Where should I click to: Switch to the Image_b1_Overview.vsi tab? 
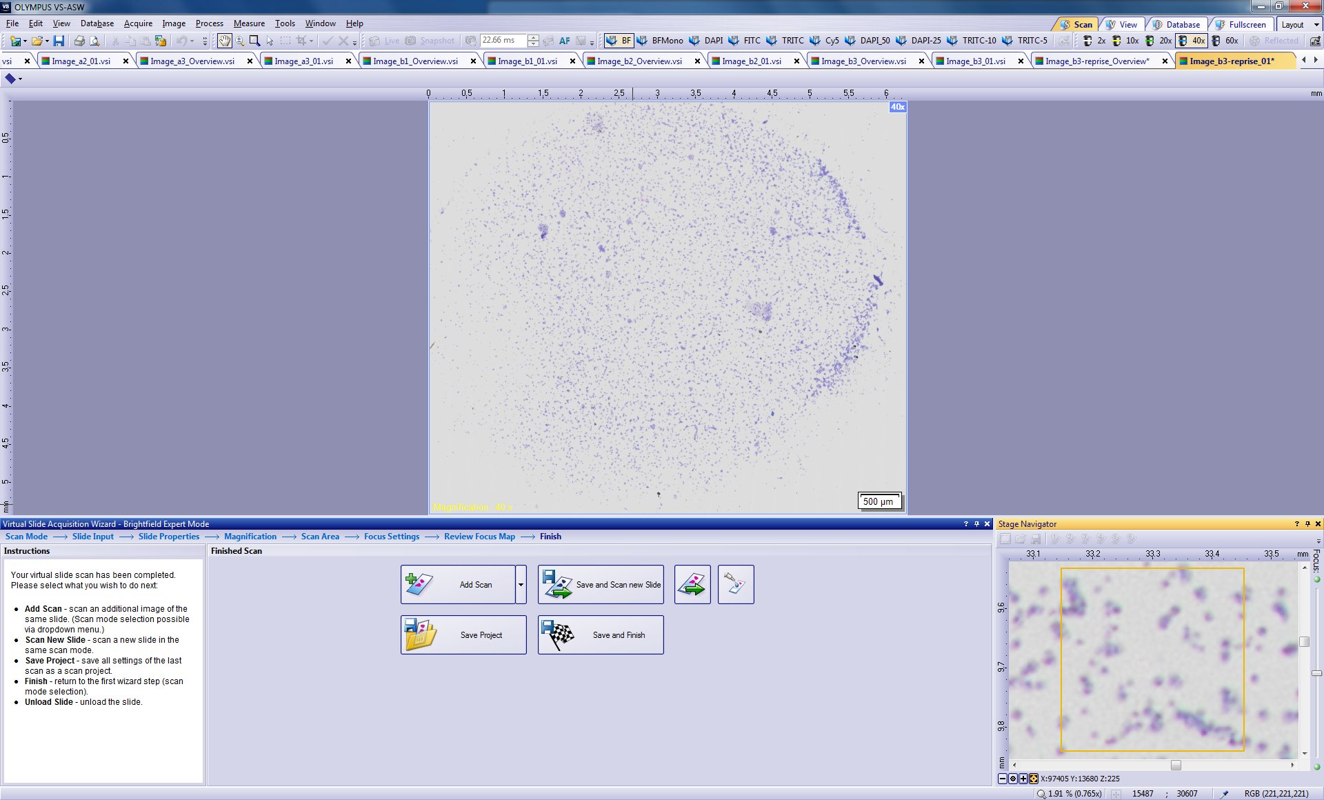pos(414,61)
